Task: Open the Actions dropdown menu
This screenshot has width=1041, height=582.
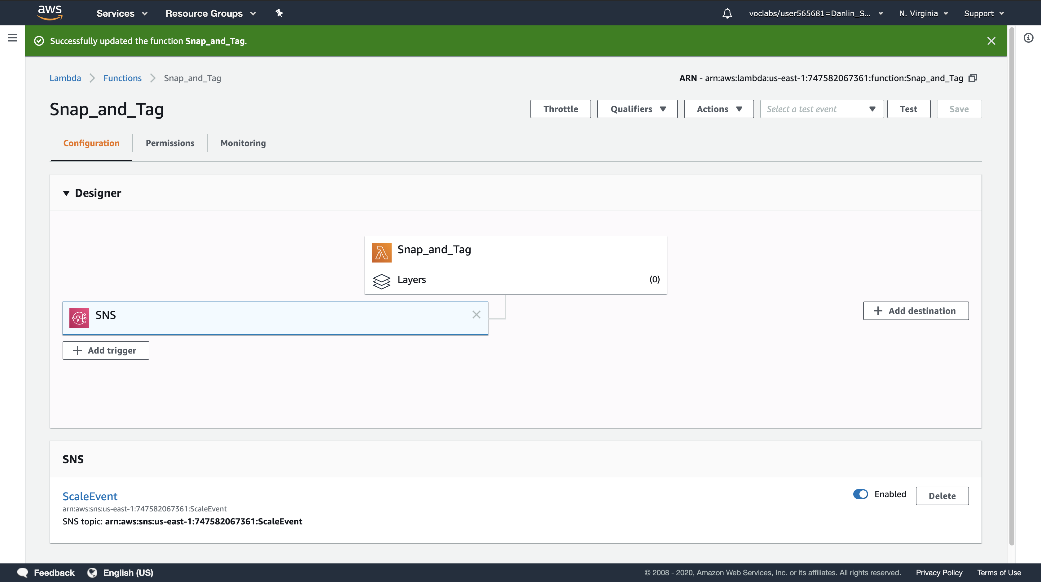Action: (x=718, y=109)
